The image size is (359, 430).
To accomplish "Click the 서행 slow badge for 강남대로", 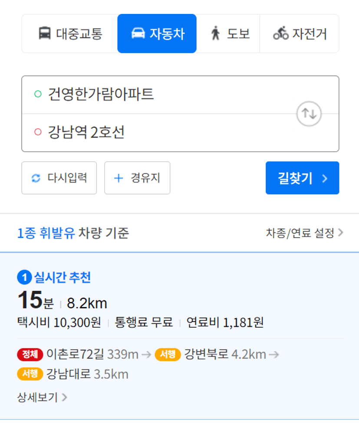I will 30,374.
